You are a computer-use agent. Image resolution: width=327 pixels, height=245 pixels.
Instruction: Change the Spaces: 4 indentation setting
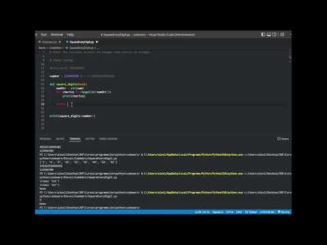(218, 212)
